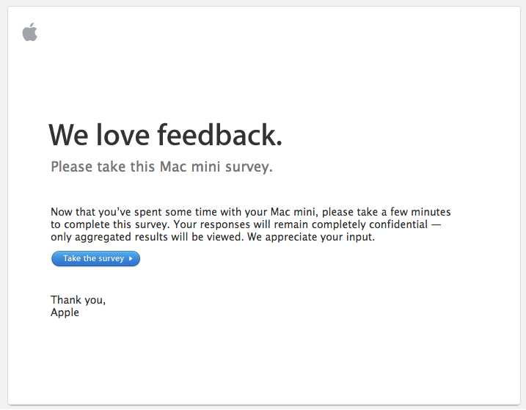Click "Now that you've spent" paragraph start
Image resolution: width=526 pixels, height=410 pixels.
[91, 212]
